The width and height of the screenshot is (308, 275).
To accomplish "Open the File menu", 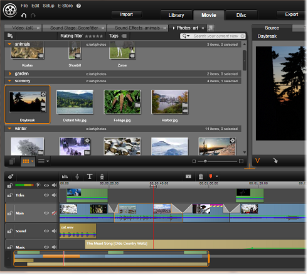I will pos(24,6).
